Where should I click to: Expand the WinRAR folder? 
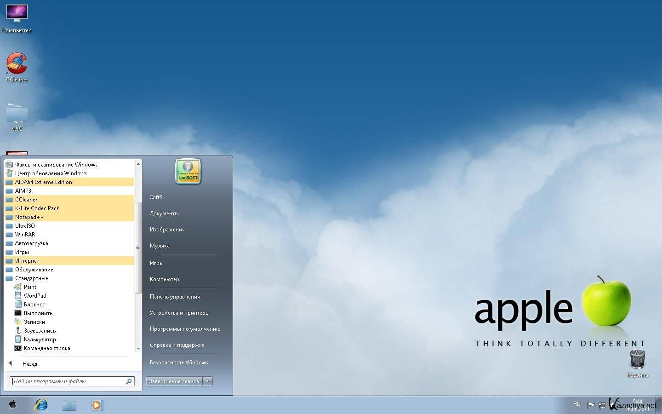[69, 235]
